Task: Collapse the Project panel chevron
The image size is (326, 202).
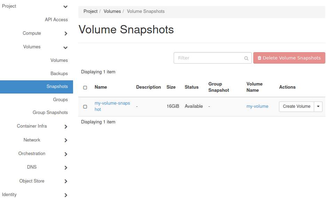Action: 65,7
